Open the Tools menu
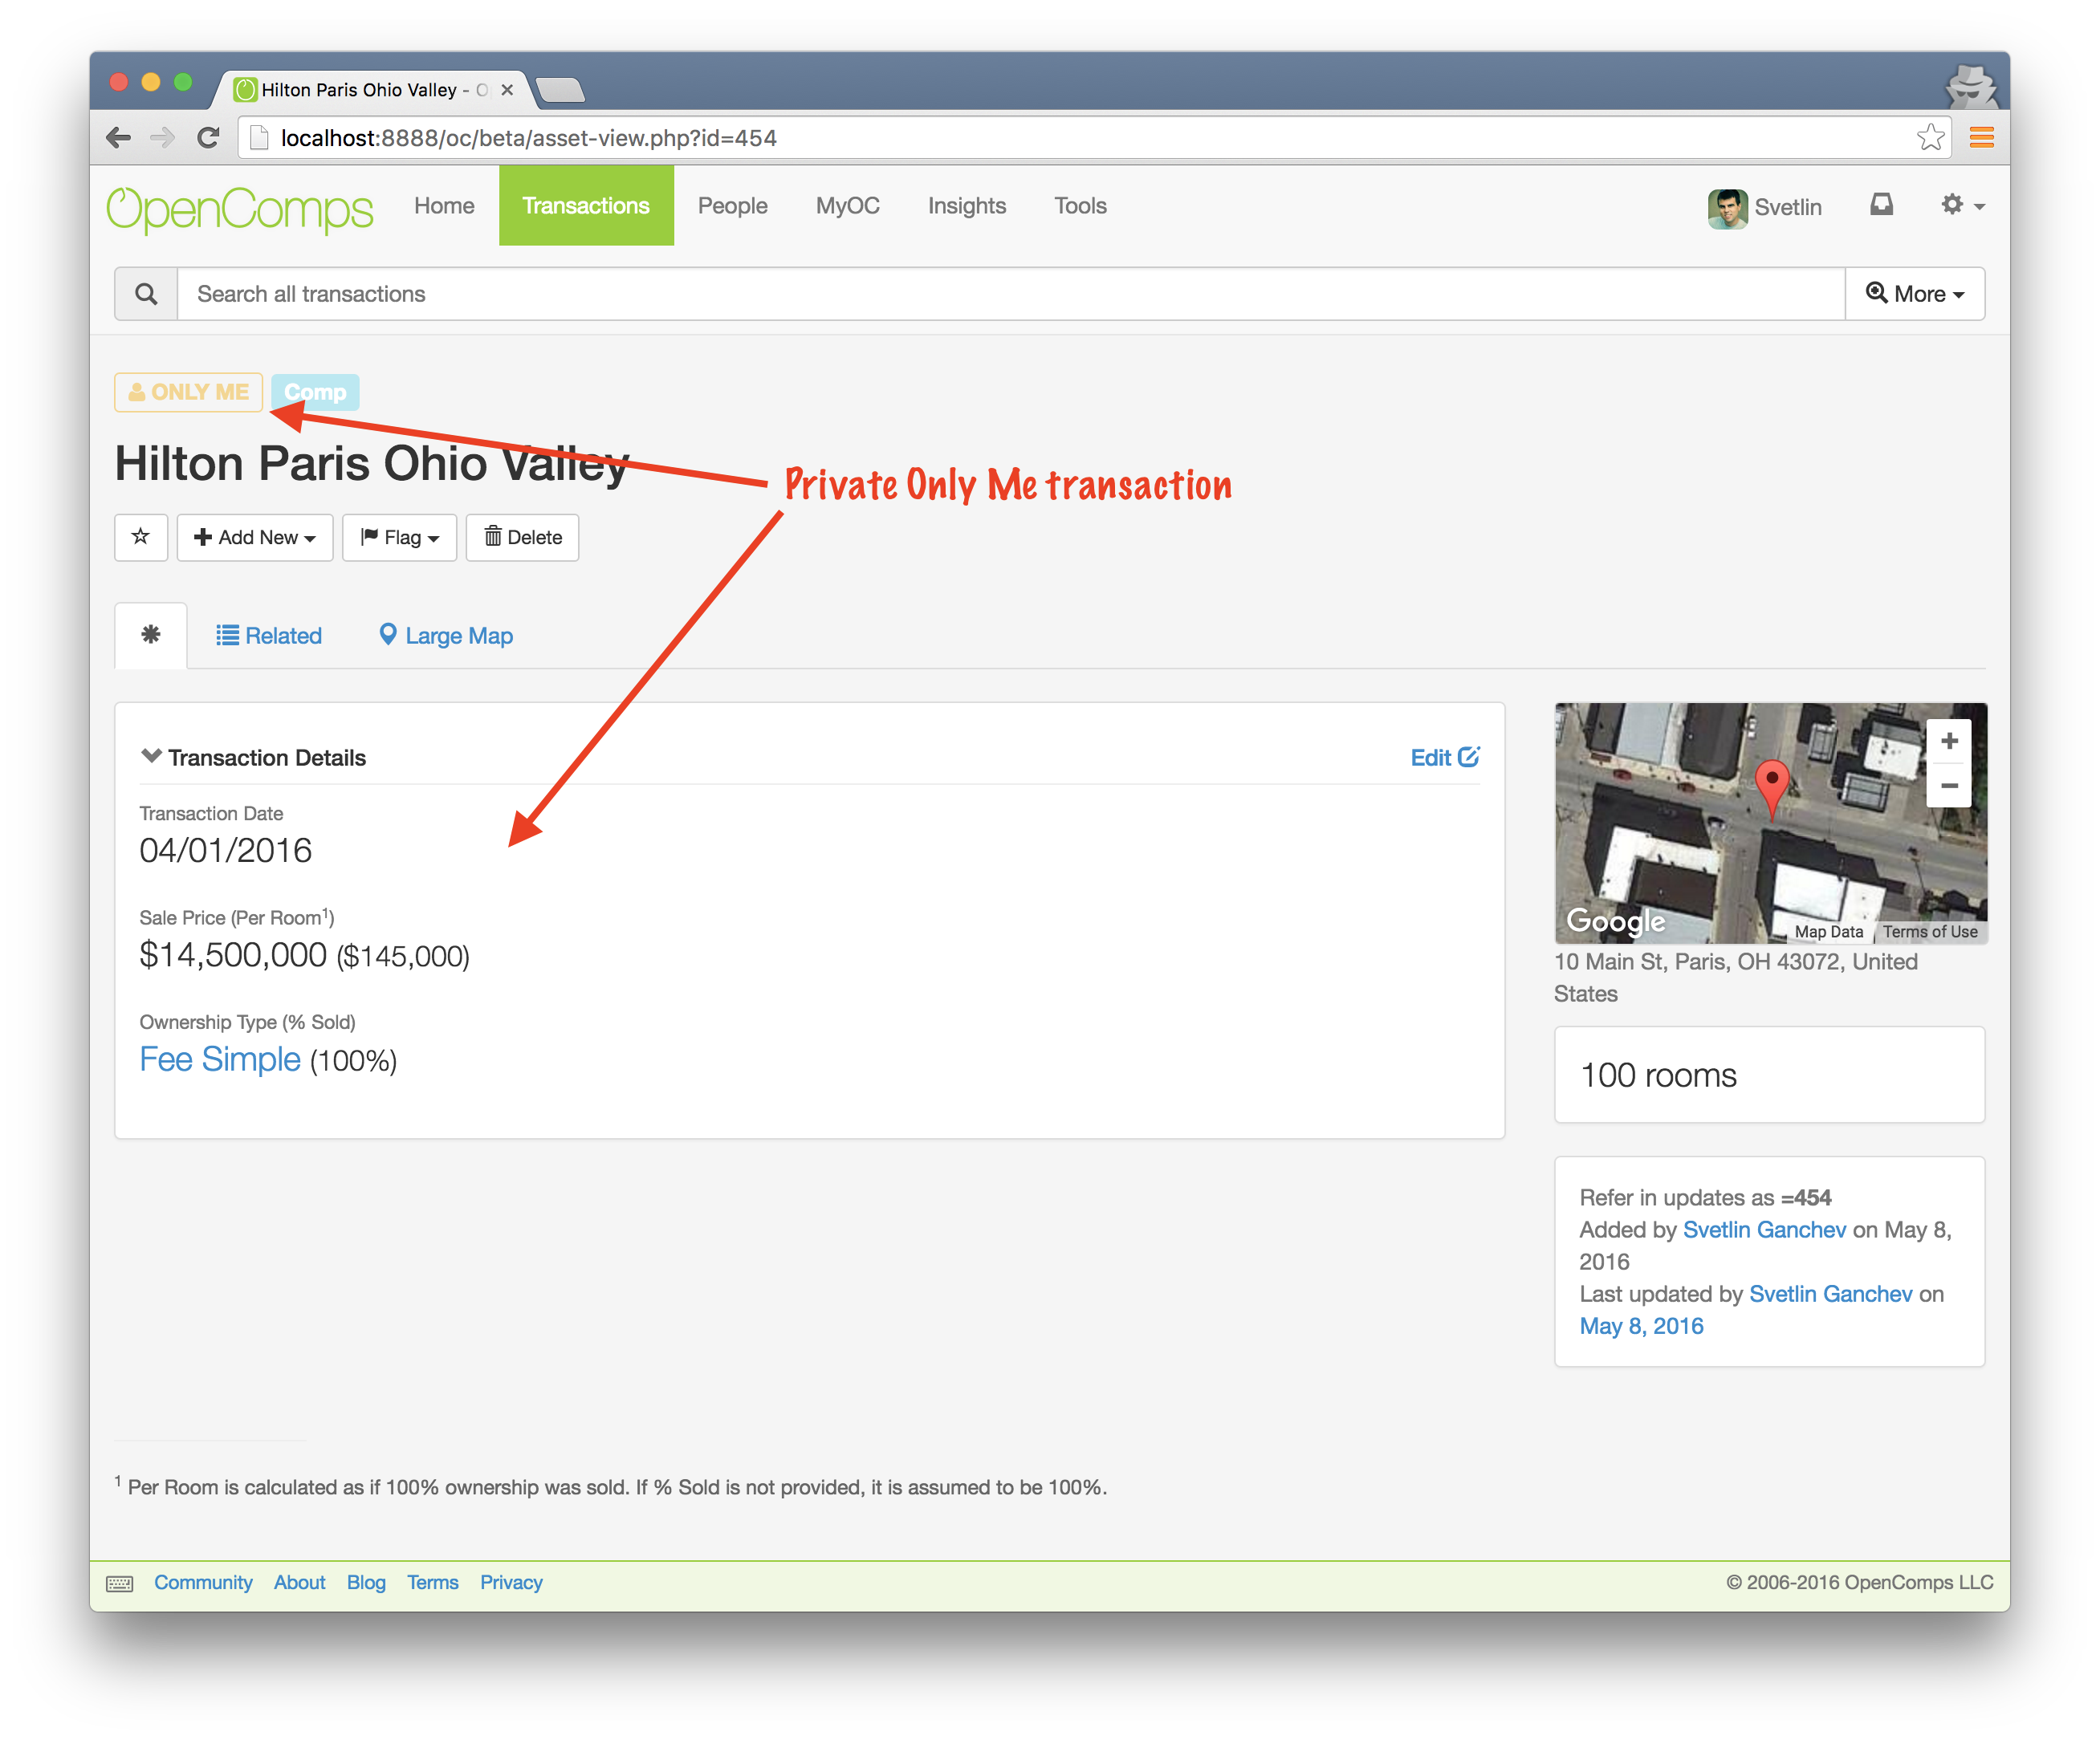 [1080, 206]
